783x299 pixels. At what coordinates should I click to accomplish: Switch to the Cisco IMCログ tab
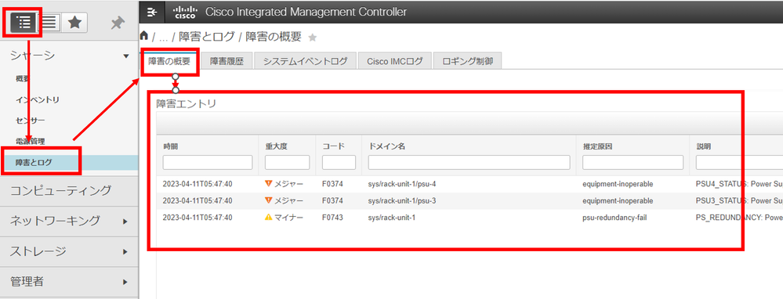394,61
